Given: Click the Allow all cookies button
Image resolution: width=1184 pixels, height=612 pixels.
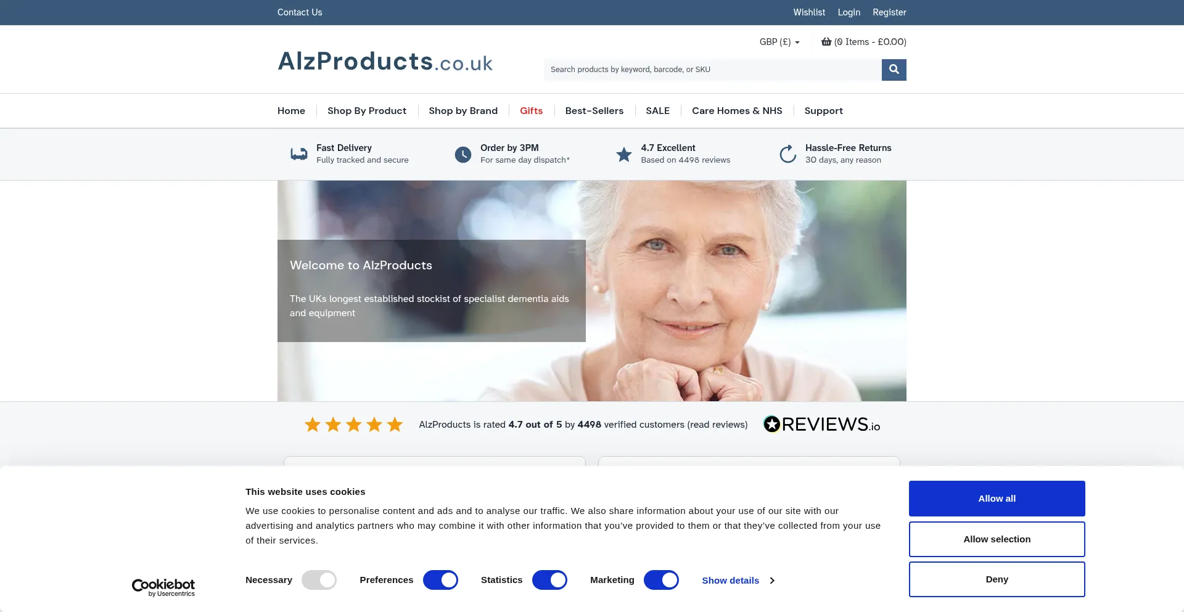Looking at the screenshot, I should click(997, 499).
